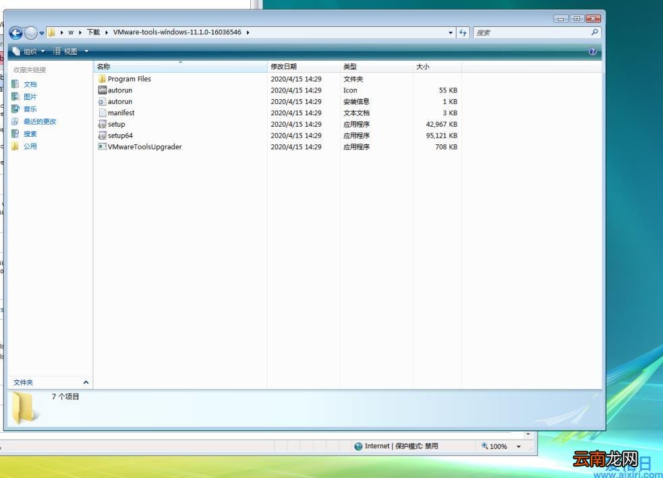Screen dimensions: 663x478
Task: Sort by the 类型 column header
Action: pyautogui.click(x=376, y=67)
